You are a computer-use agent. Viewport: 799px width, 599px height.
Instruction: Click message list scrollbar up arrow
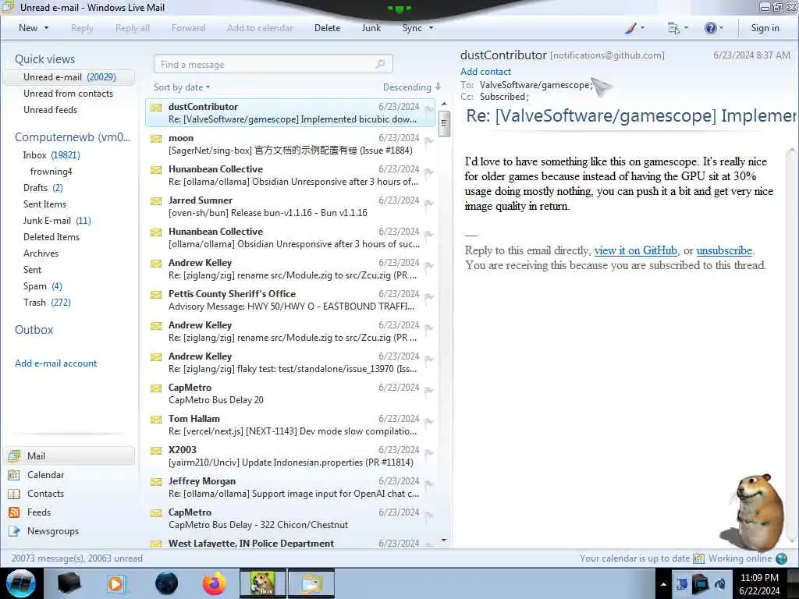point(444,104)
